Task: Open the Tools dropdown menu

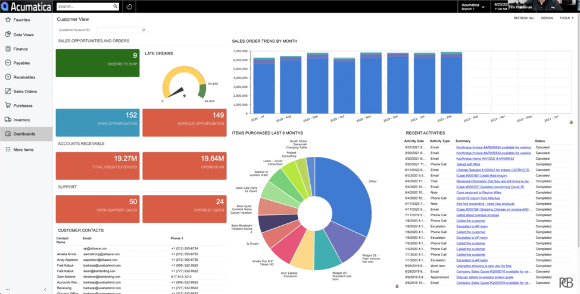Action: (x=566, y=18)
